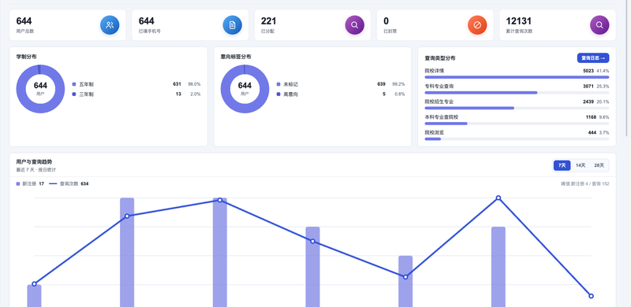Select the 7天 range tab
The image size is (631, 307).
562,165
